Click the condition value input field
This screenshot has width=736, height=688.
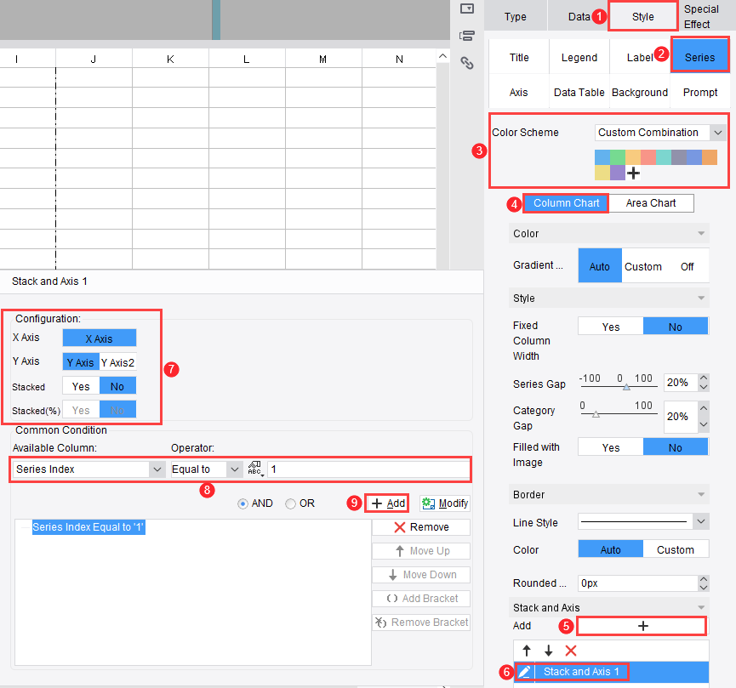368,469
